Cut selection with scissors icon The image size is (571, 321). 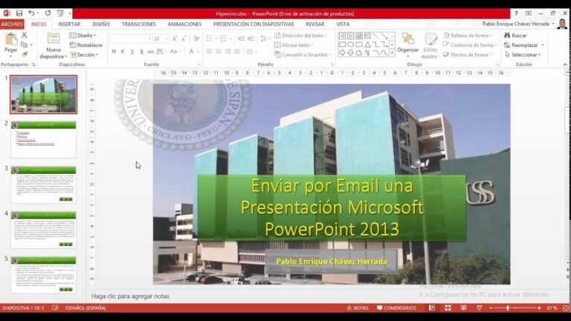pos(25,36)
